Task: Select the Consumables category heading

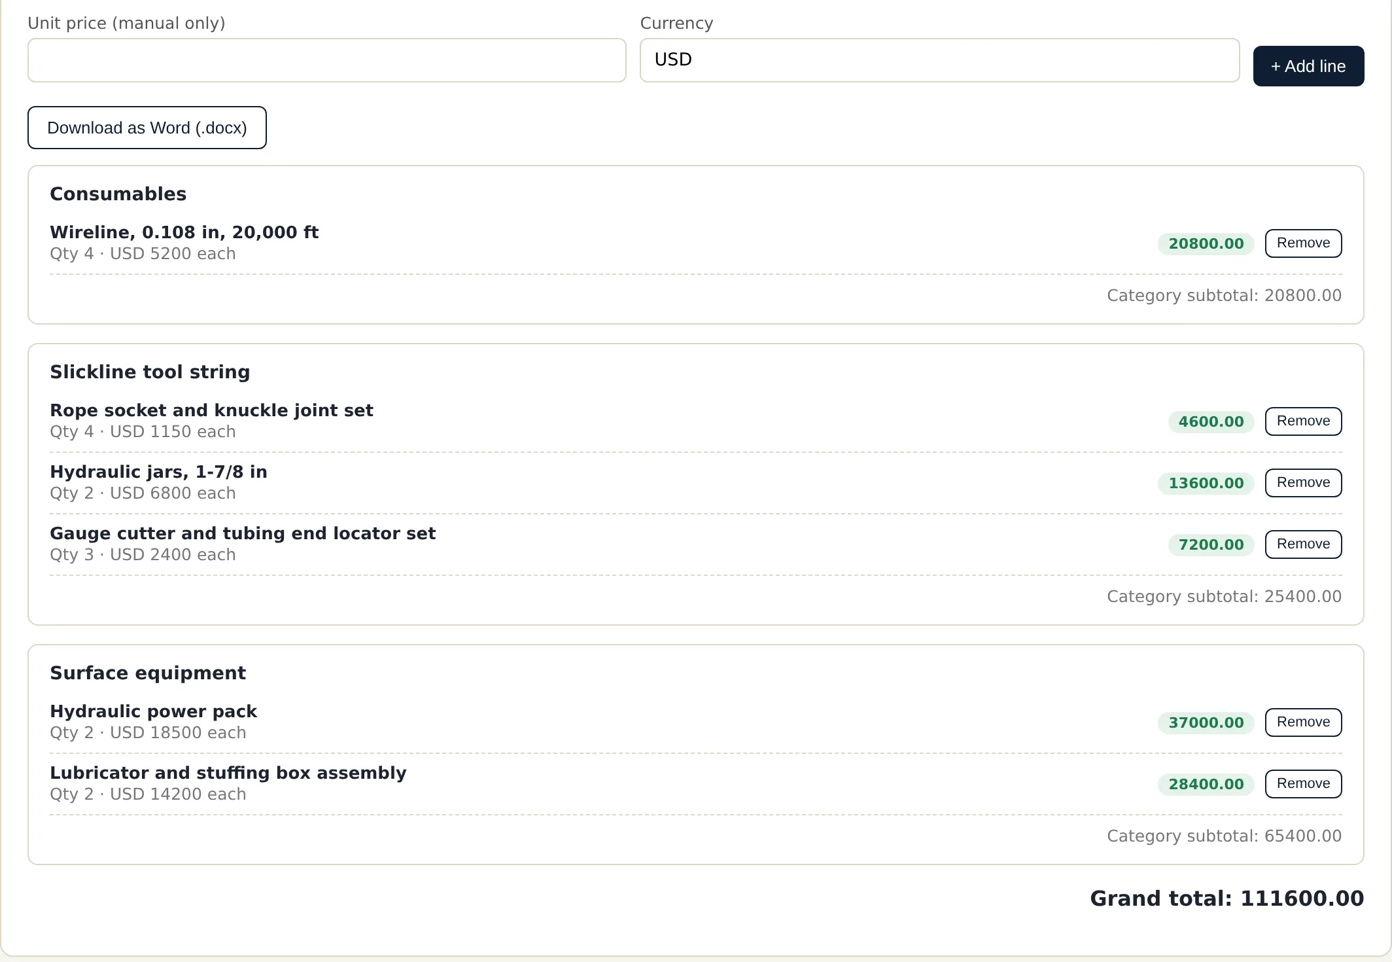Action: (118, 194)
